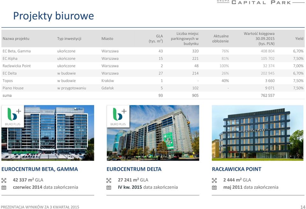Click the 93 total GLA value

(161, 95)
